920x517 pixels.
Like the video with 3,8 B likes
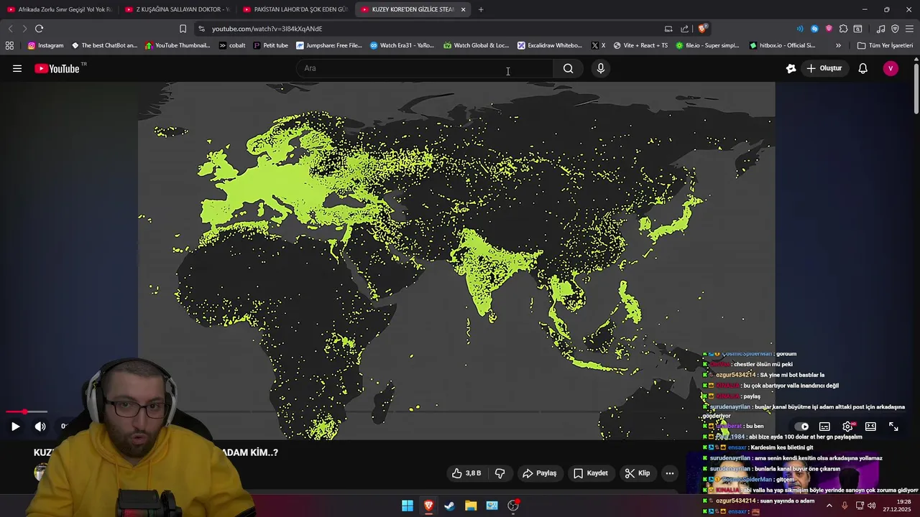tap(466, 473)
